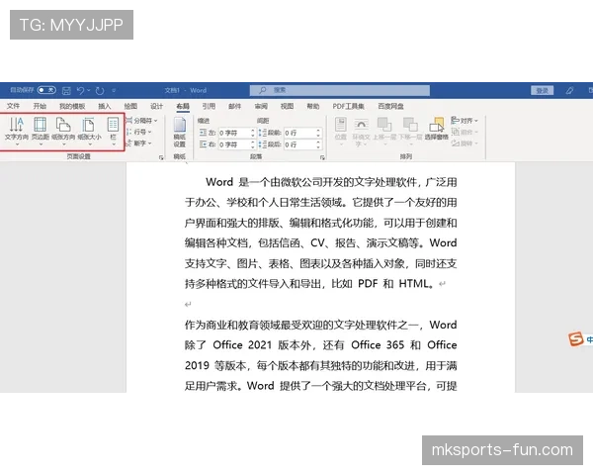The height and width of the screenshot is (475, 593).
Task: Open the Customize Quick Access Toolbar dropdown
Action: coord(114,90)
